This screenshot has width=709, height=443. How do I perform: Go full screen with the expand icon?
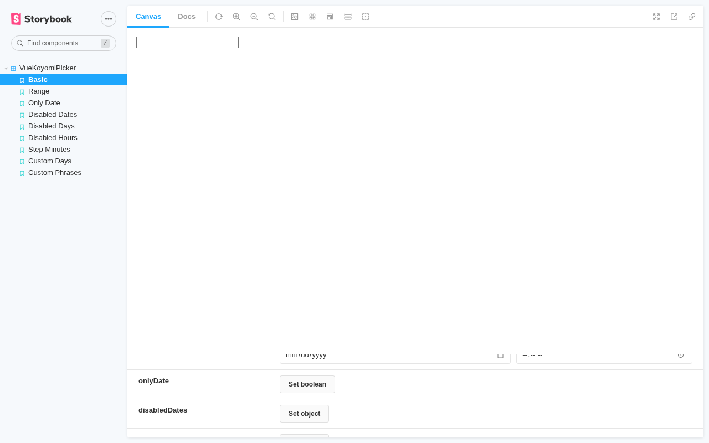656,17
